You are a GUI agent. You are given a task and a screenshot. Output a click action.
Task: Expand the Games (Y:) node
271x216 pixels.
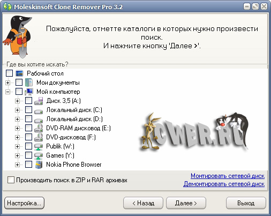(17, 155)
